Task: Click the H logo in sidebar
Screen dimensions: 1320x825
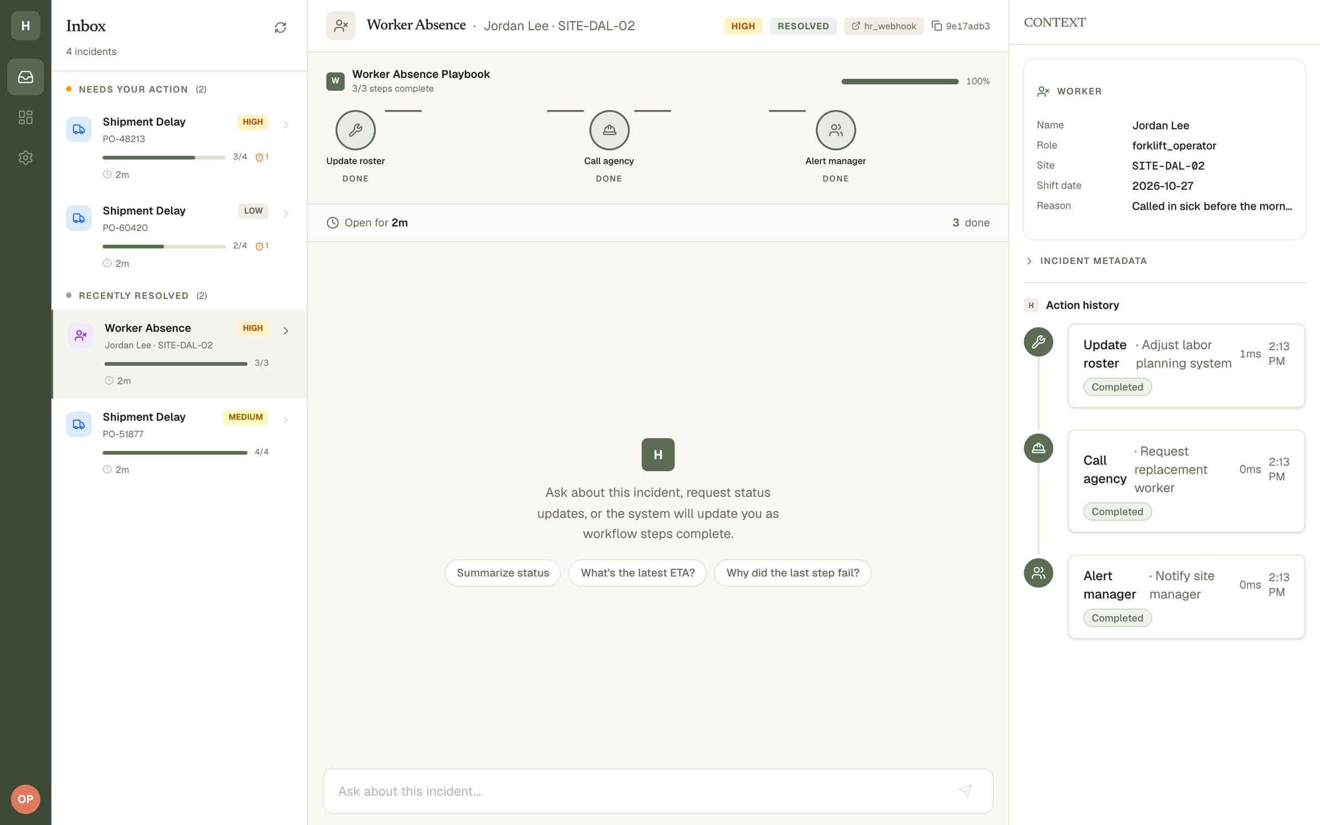Action: click(25, 25)
